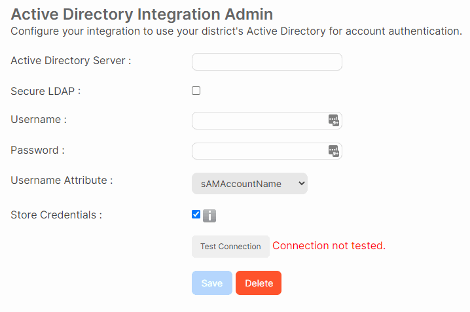
Task: Click the 'Connection not tested.' status text
Action: (x=329, y=245)
